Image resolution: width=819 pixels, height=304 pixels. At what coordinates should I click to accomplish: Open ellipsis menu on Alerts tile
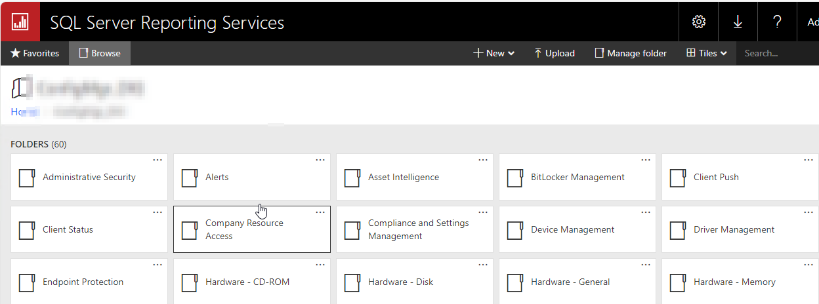[320, 160]
